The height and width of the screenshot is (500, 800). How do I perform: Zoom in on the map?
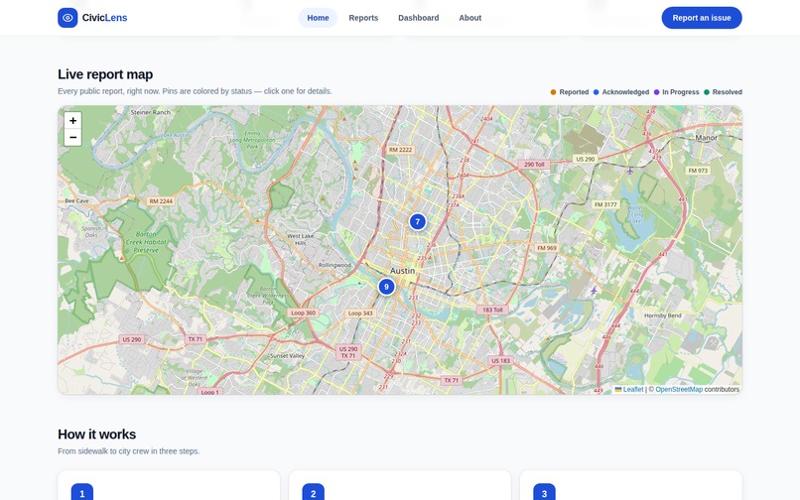click(73, 120)
